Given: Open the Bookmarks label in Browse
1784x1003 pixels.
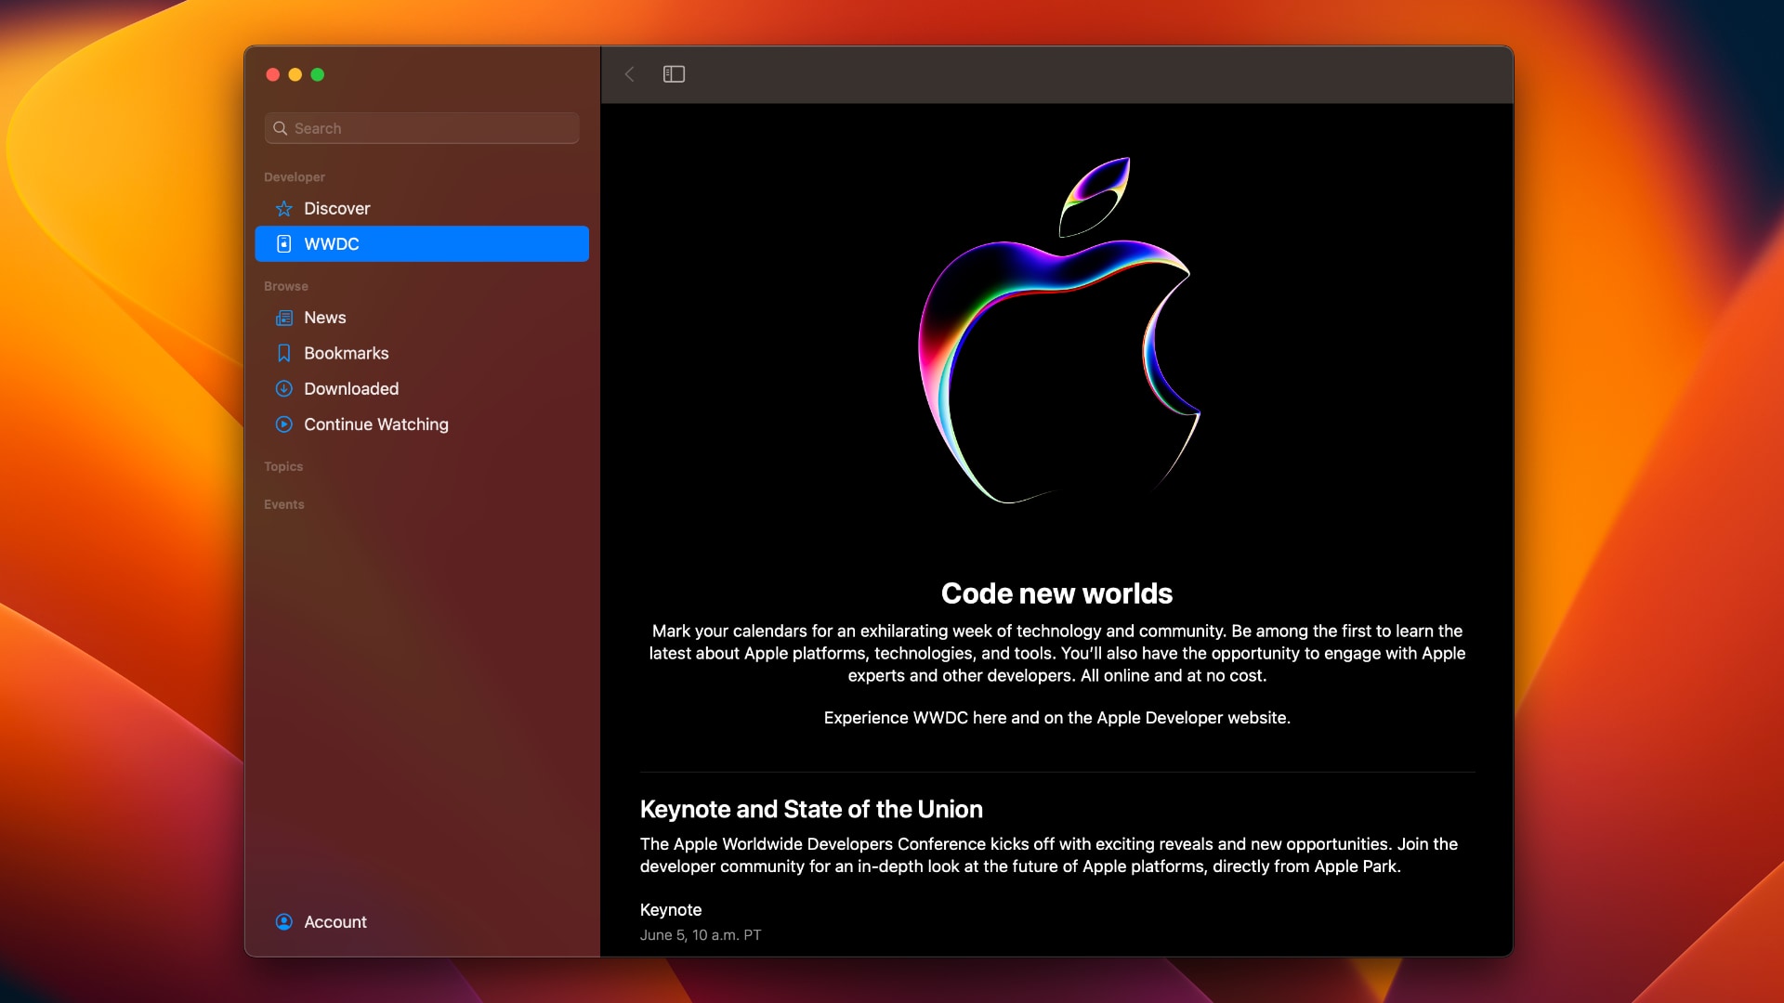Looking at the screenshot, I should coord(346,354).
